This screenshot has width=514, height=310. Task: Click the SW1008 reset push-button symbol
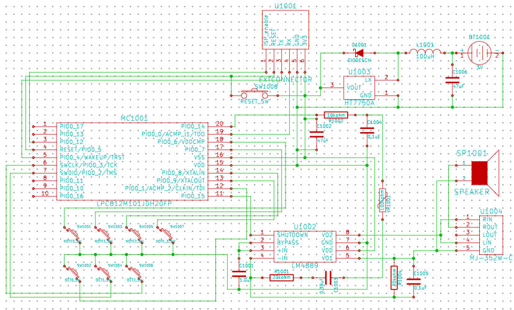(x=255, y=94)
